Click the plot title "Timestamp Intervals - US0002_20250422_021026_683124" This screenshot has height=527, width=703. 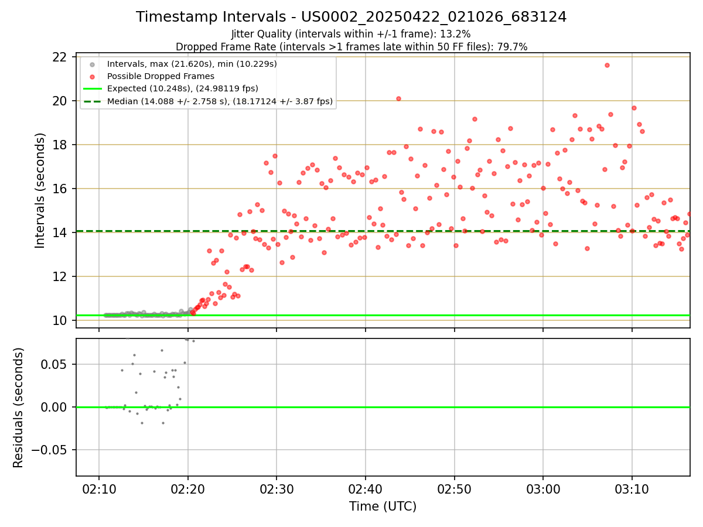click(x=351, y=17)
